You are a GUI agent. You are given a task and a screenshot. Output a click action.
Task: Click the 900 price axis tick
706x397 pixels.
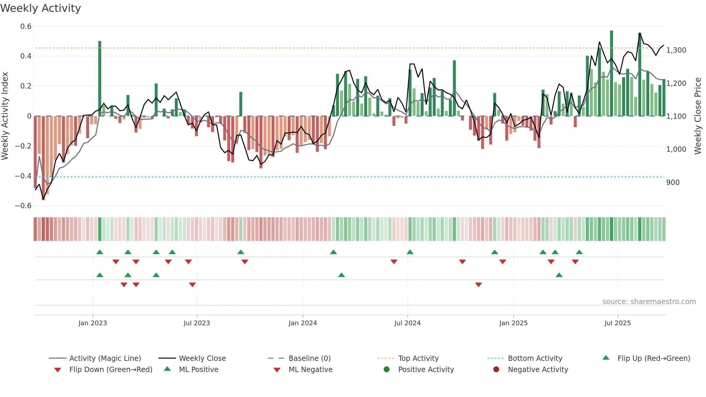(673, 183)
